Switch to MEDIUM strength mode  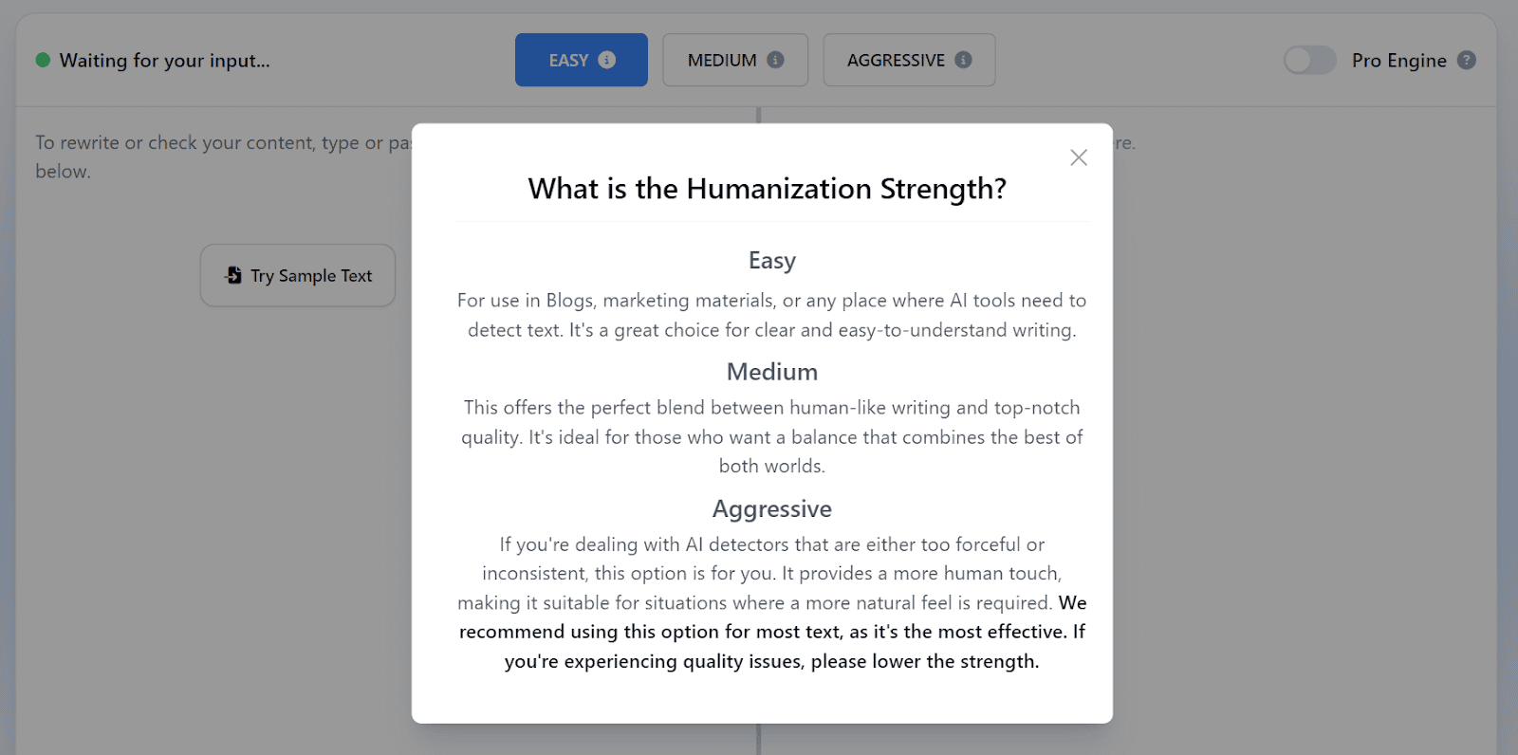[x=722, y=61]
